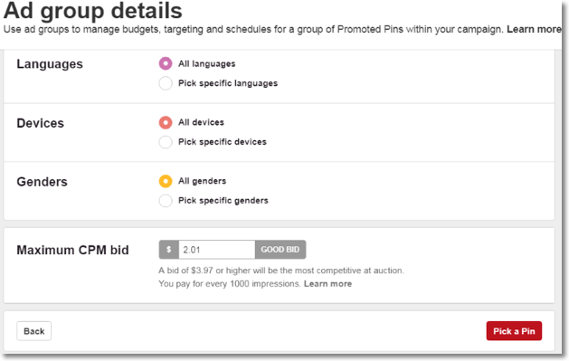Choose Pick specific devices option
The height and width of the screenshot is (361, 569).
click(x=166, y=142)
